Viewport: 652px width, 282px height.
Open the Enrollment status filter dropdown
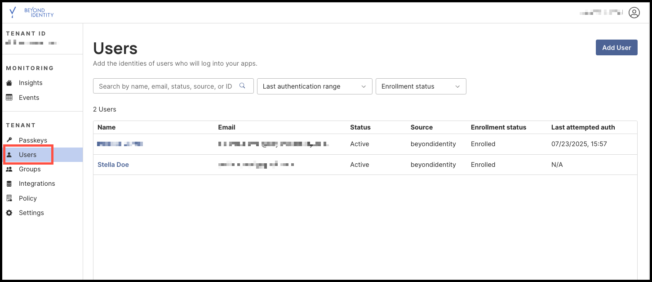point(421,86)
